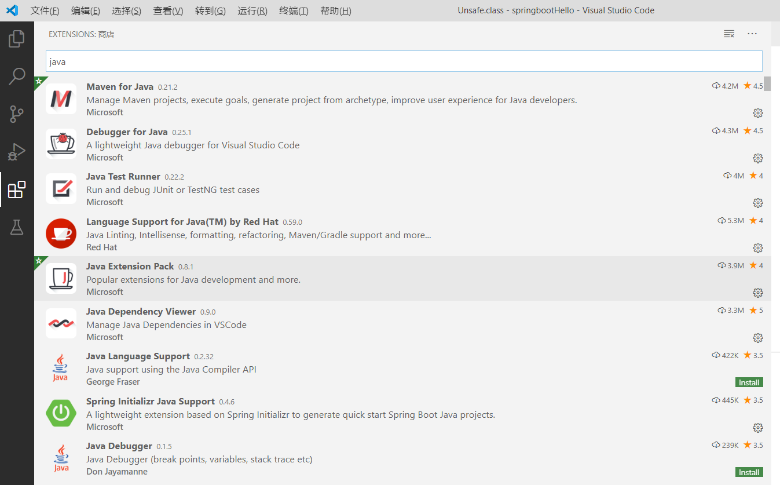Open the Source Control view
Screen dimensions: 780x485
click(17, 114)
